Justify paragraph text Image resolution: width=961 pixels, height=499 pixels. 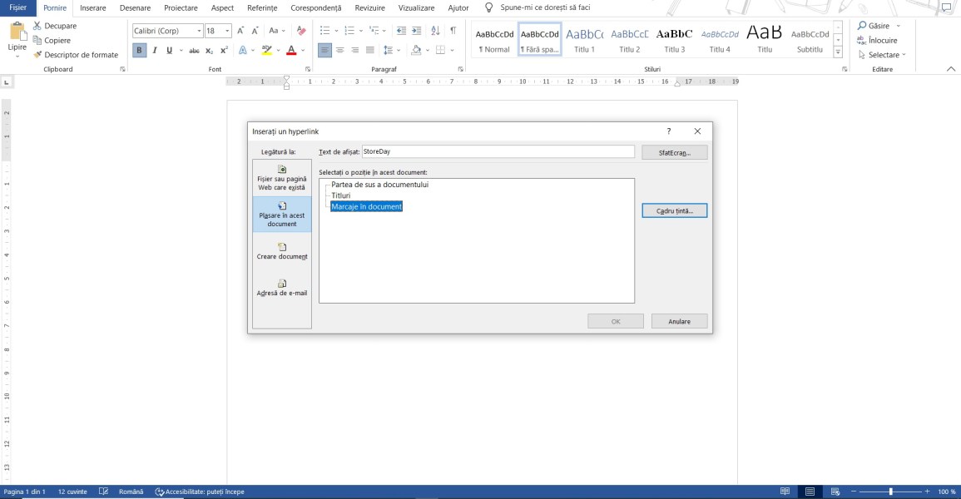369,50
